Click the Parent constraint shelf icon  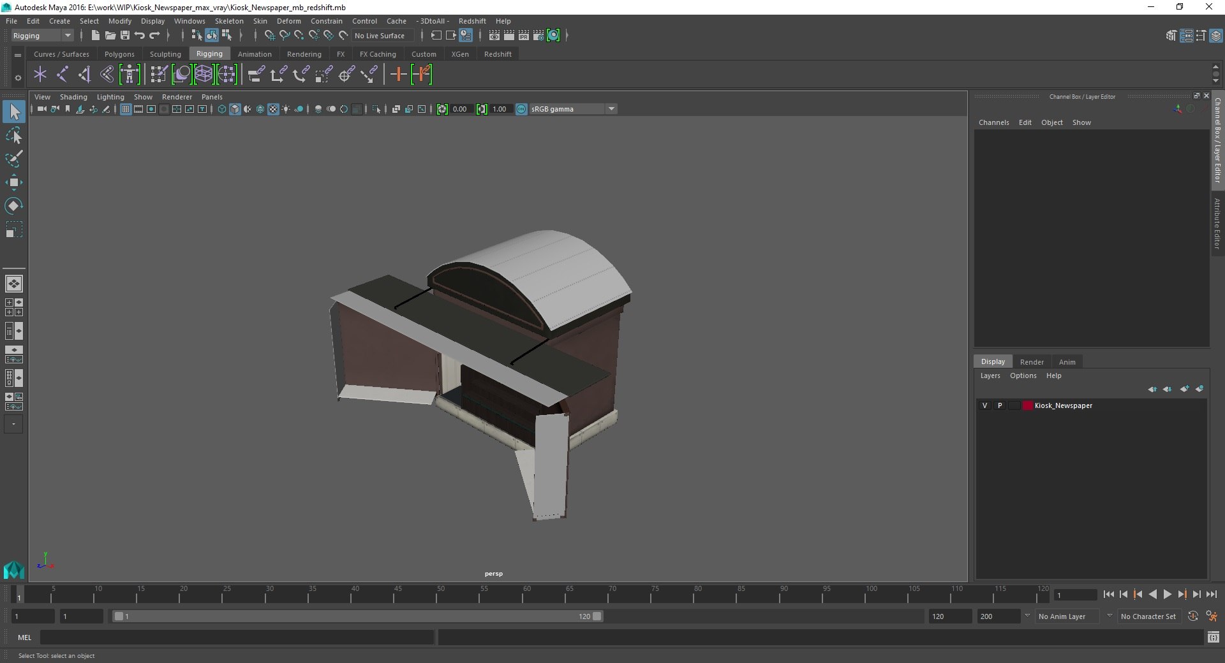(x=256, y=75)
